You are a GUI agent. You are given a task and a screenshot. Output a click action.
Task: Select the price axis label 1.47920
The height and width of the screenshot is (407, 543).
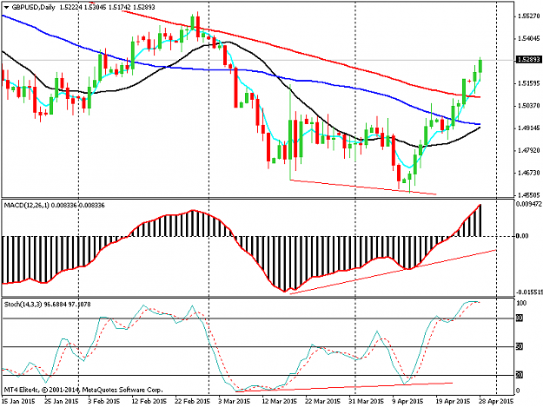tap(529, 150)
